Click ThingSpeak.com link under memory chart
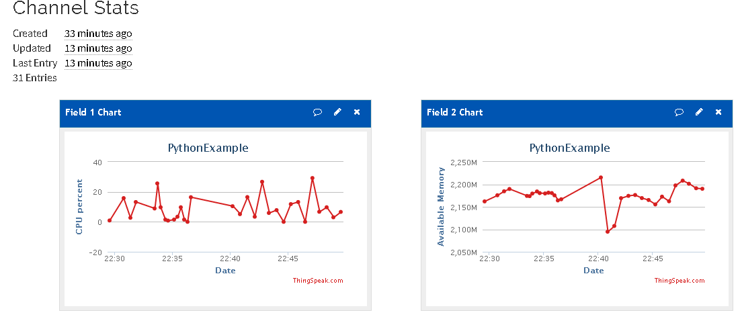 pos(679,281)
